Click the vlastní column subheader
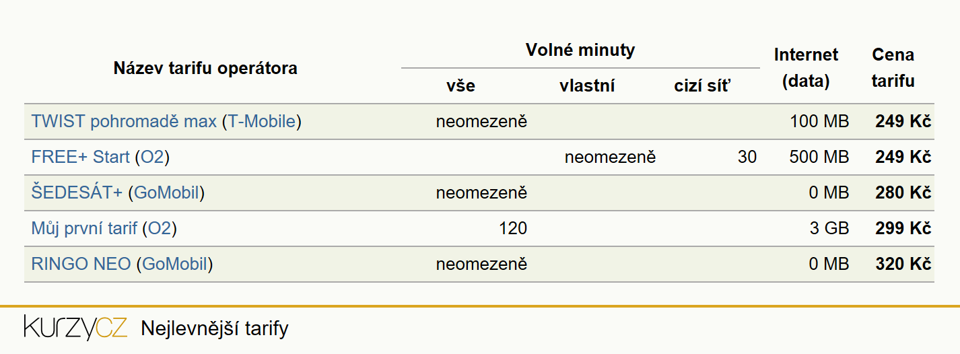 click(587, 86)
